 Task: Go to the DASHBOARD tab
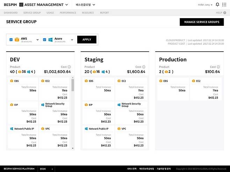10,13
